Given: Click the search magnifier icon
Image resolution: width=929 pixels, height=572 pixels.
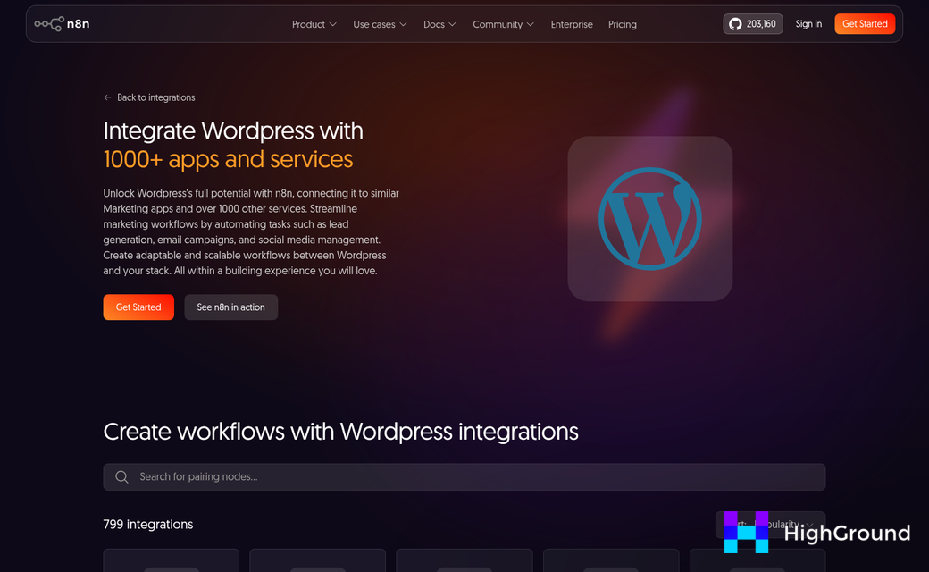Looking at the screenshot, I should 122,476.
